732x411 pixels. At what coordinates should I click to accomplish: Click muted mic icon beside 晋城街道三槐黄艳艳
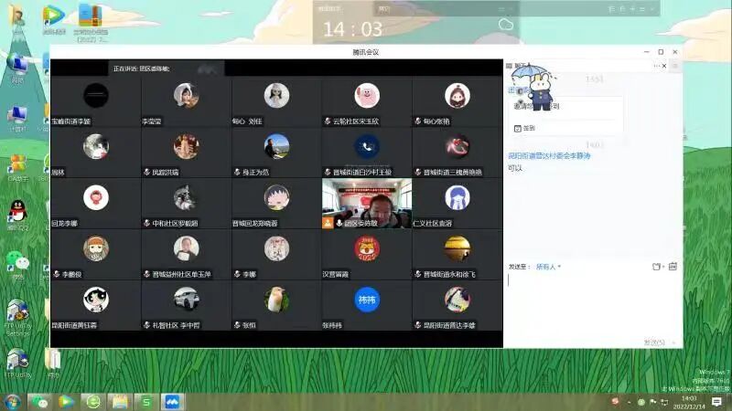[418, 172]
